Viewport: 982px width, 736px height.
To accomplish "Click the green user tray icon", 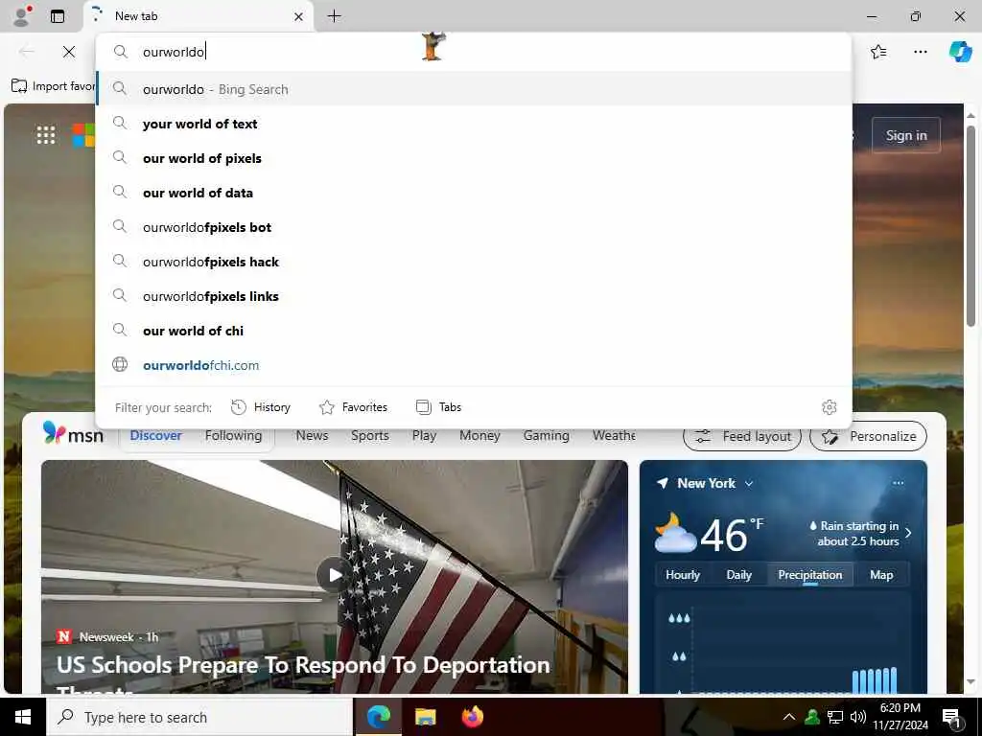I will (812, 717).
